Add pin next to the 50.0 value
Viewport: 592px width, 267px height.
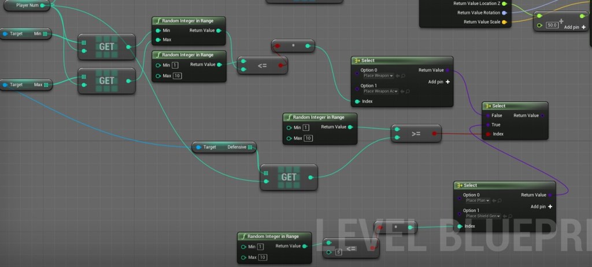point(574,27)
